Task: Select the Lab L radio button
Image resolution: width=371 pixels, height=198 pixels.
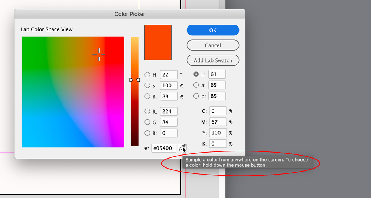Action: 196,74
